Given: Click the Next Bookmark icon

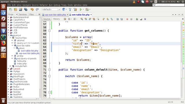Looking at the screenshot, I should (108, 19).
